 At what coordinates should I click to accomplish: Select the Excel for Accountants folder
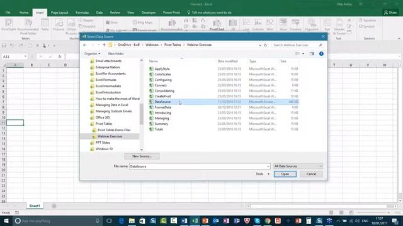[x=111, y=73]
